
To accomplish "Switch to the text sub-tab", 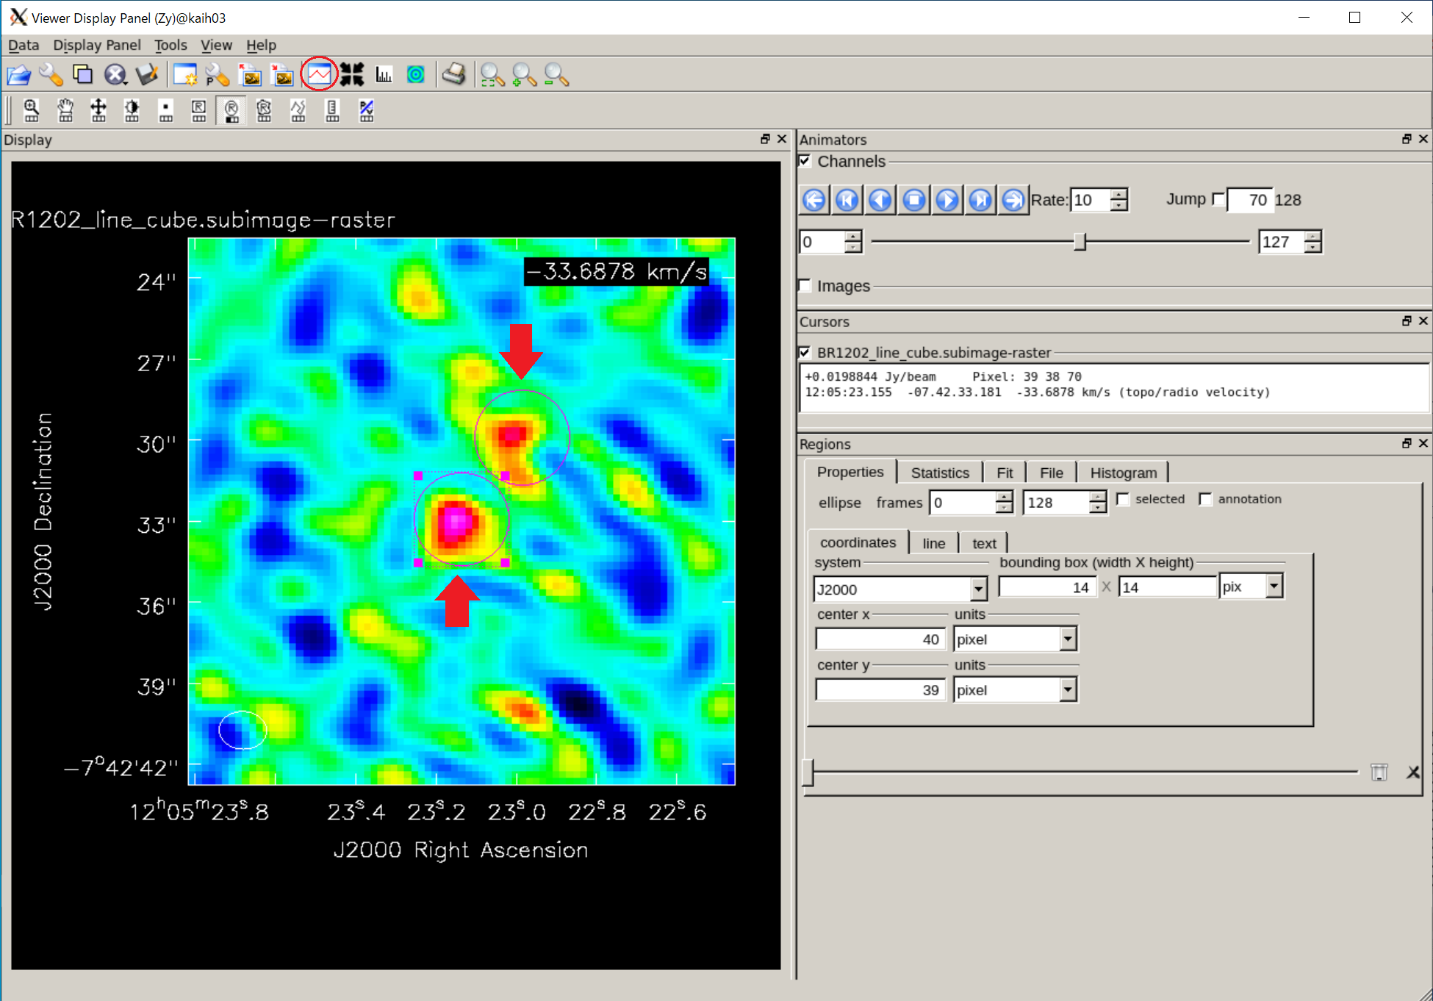I will click(984, 543).
